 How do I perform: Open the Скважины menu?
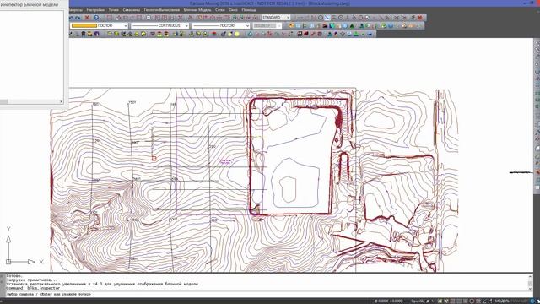coord(132,10)
